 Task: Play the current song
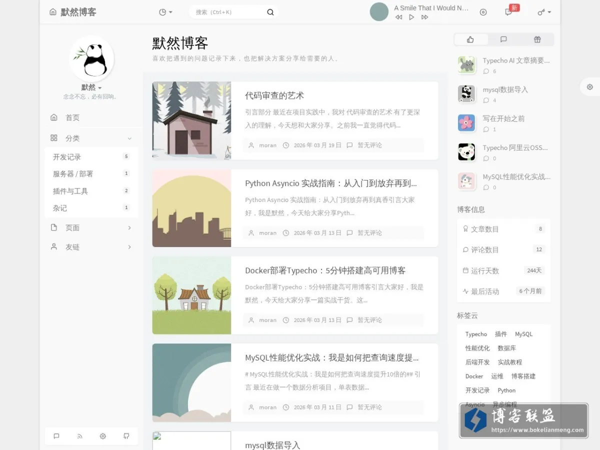(411, 17)
